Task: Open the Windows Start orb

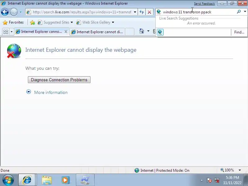Action: pos(8,180)
